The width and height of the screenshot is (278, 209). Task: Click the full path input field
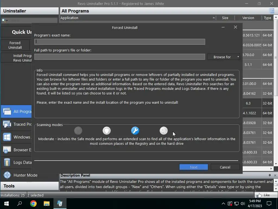(x=120, y=57)
